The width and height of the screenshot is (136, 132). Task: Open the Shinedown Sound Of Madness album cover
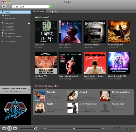pyautogui.click(x=95, y=32)
